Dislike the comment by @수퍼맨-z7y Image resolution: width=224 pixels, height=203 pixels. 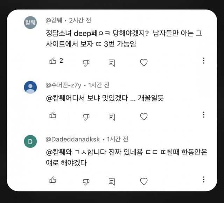(x=86, y=117)
